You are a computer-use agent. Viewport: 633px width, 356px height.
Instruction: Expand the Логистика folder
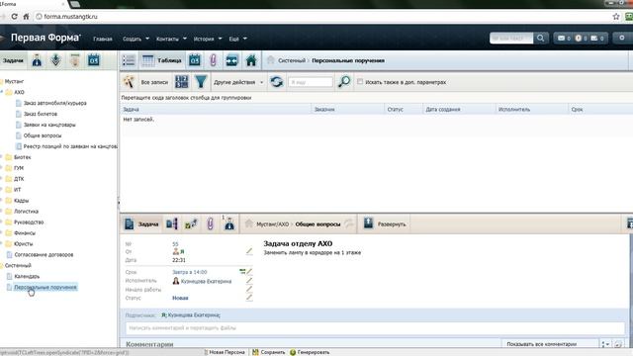[2, 211]
